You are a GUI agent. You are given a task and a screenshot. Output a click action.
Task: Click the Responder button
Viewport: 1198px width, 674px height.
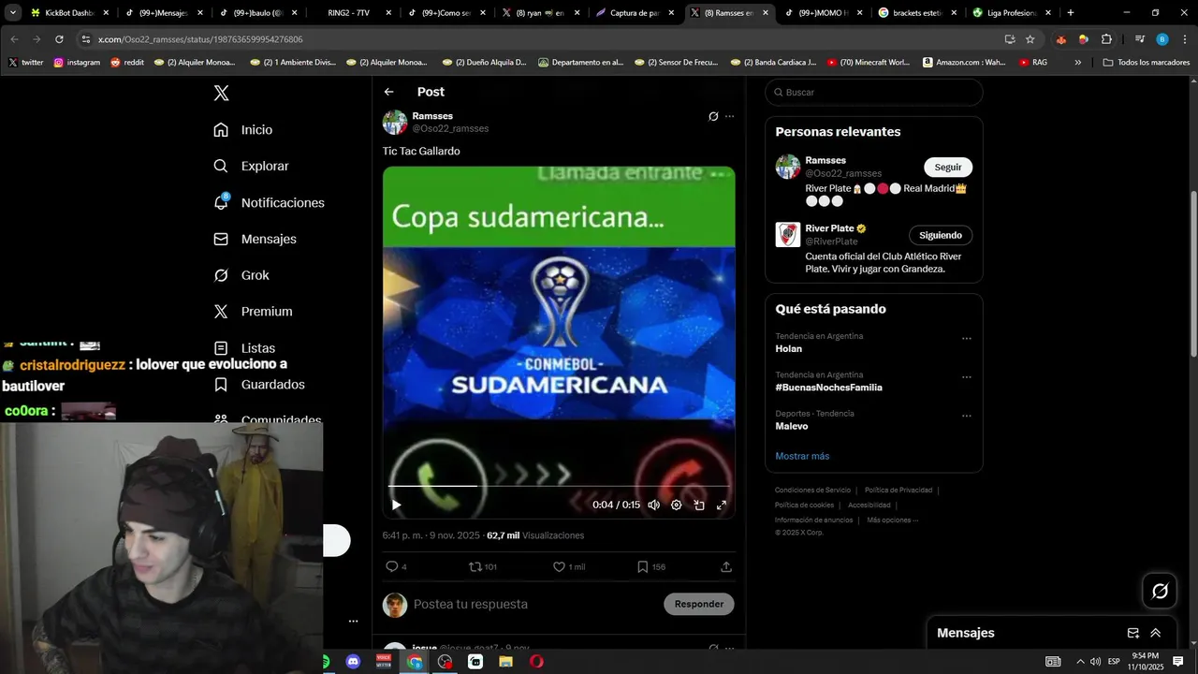tap(699, 604)
